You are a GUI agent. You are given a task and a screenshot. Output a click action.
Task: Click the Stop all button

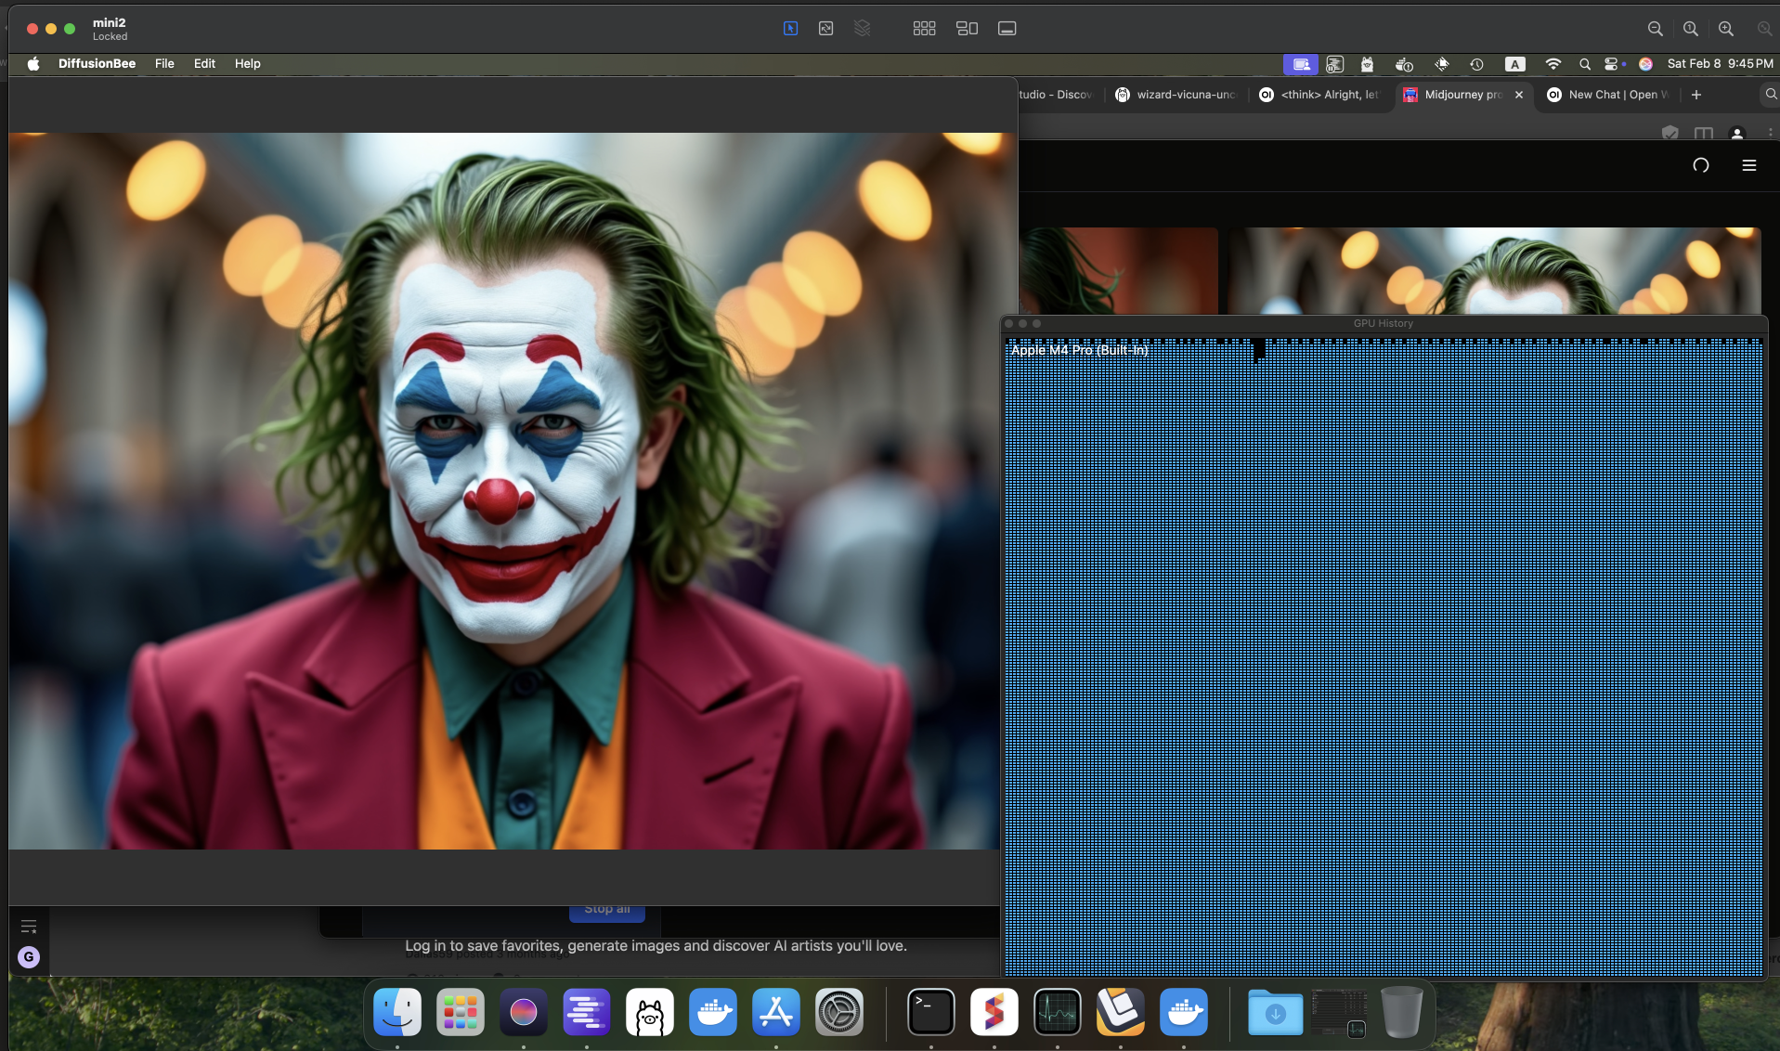coord(607,912)
